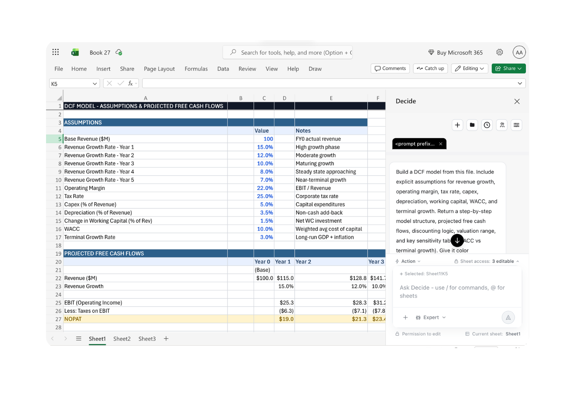
Task: Click the scroll-down arrow button in chat
Action: (457, 240)
